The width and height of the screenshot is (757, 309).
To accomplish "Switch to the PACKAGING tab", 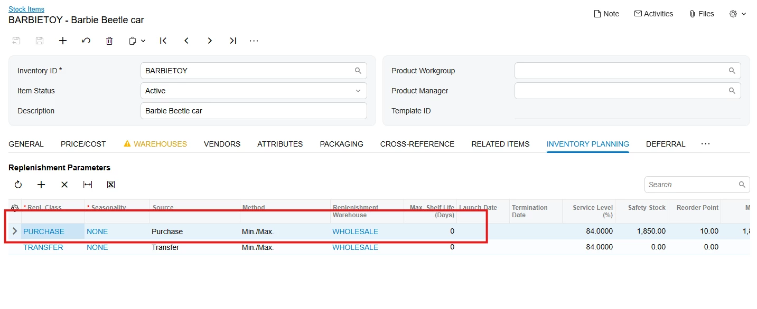I will [342, 144].
